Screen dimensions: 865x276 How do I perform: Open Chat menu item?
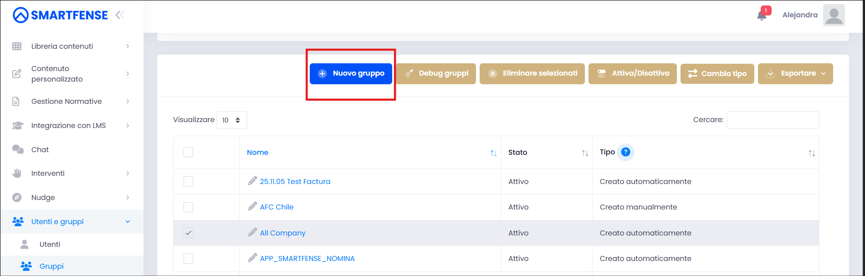(72, 149)
